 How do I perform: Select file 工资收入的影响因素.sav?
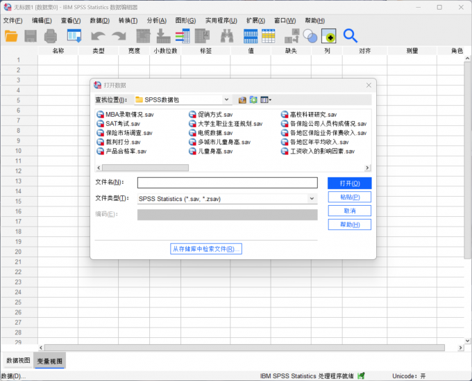[x=318, y=152]
